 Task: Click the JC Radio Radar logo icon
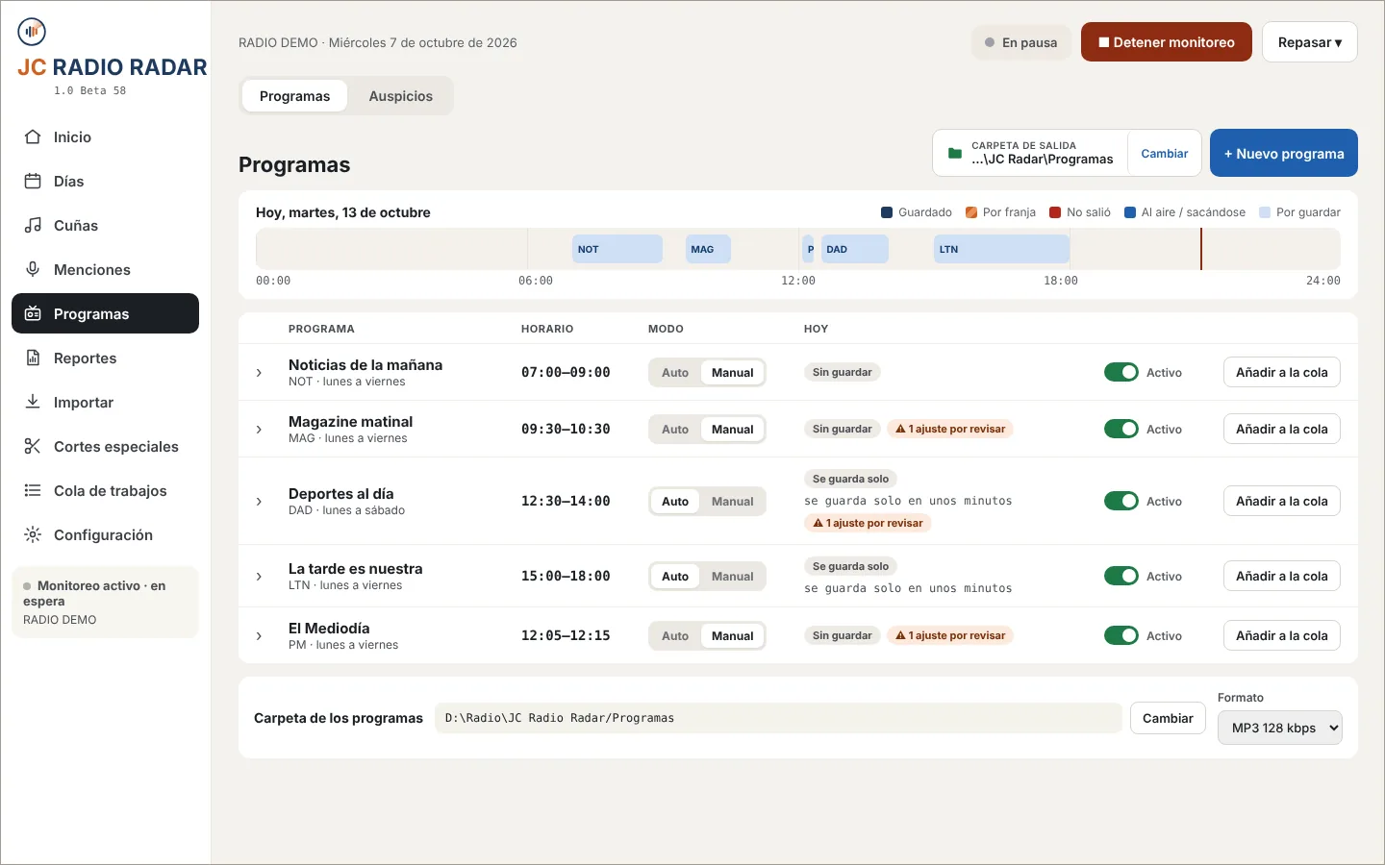point(32,32)
